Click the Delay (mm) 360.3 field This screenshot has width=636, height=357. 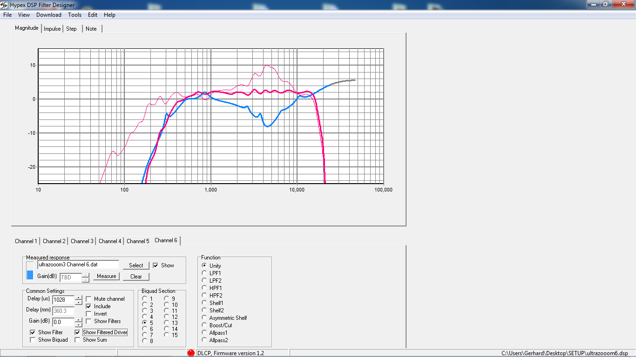click(63, 311)
